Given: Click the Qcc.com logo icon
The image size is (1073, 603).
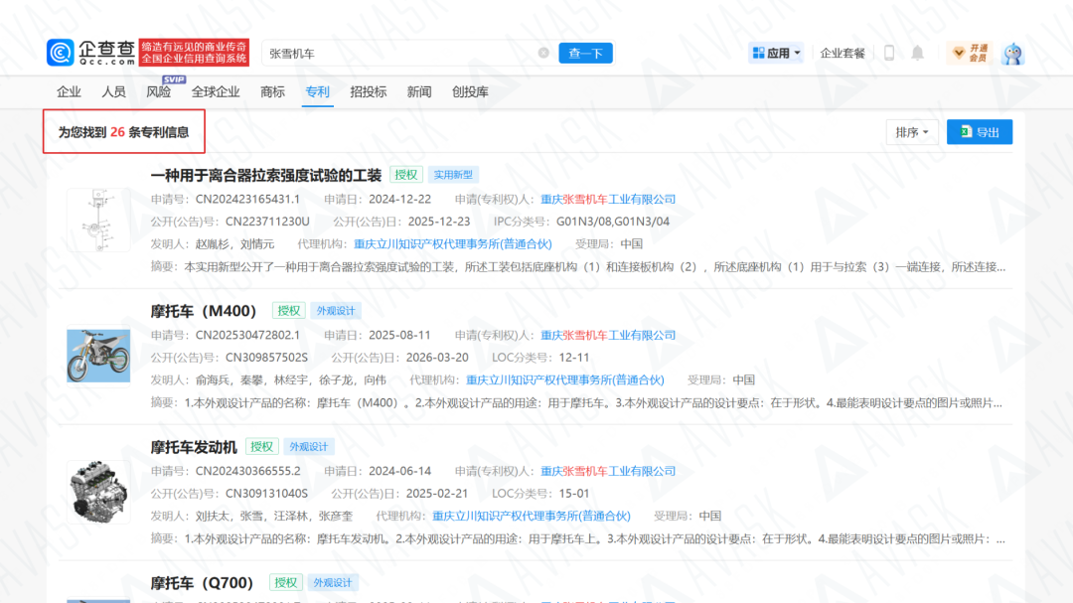Looking at the screenshot, I should pyautogui.click(x=61, y=53).
